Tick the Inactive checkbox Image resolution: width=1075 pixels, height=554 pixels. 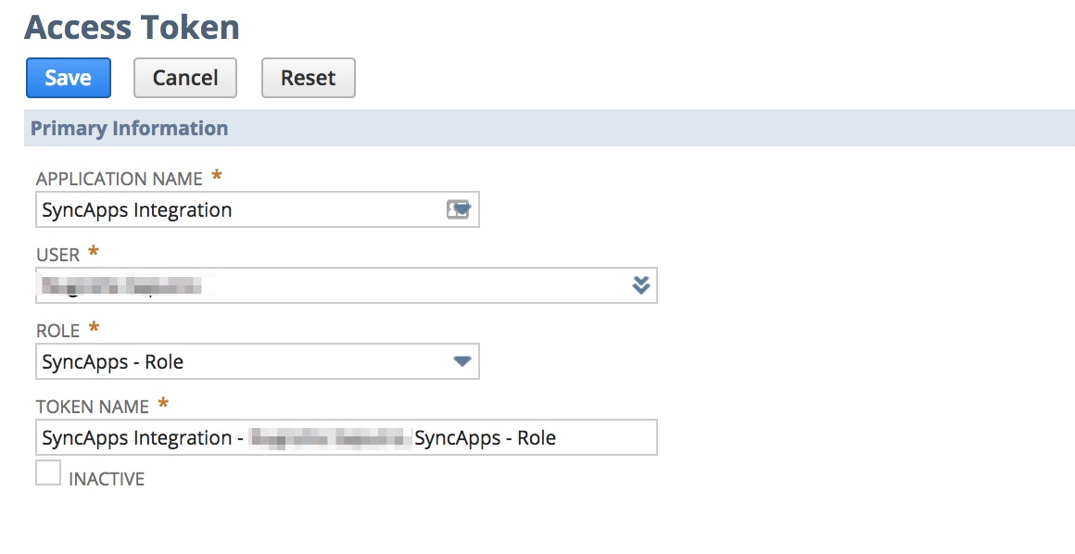coord(48,472)
